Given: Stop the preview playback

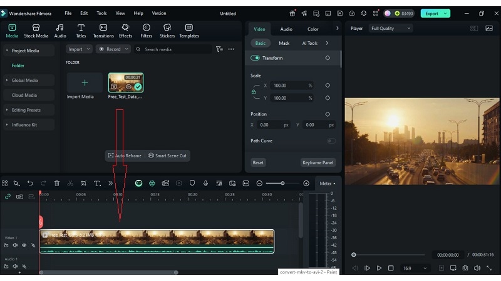Looking at the screenshot, I should pos(391,269).
